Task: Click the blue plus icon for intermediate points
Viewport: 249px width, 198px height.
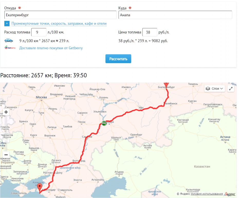Action: 7,23
